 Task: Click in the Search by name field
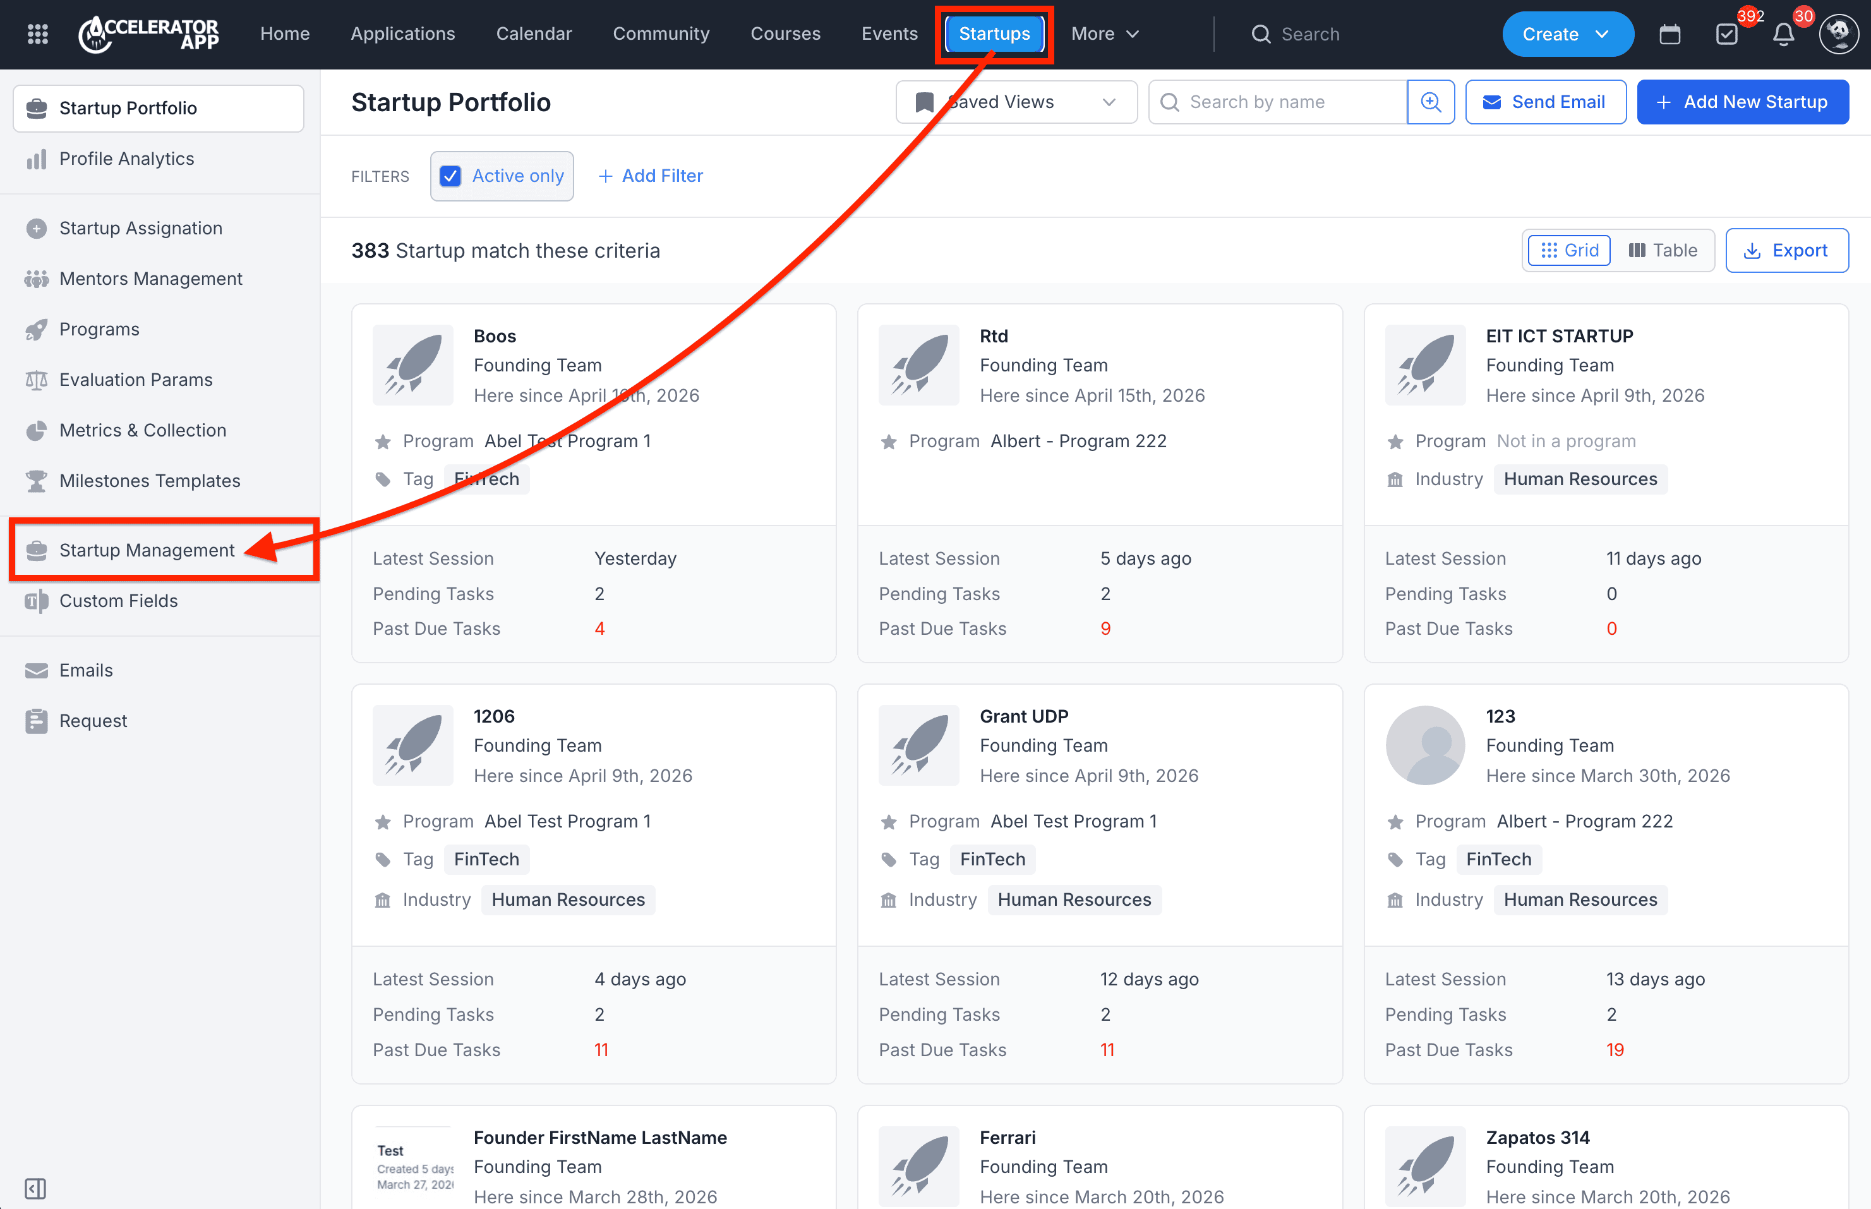[x=1277, y=102]
